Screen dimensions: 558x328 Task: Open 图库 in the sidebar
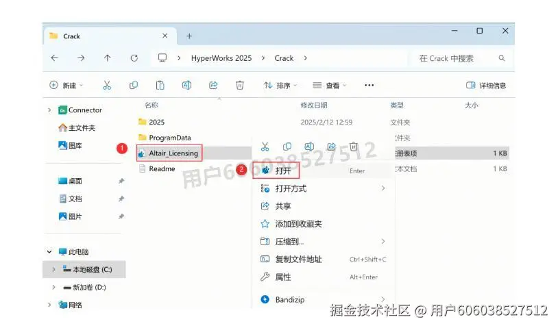click(70, 145)
